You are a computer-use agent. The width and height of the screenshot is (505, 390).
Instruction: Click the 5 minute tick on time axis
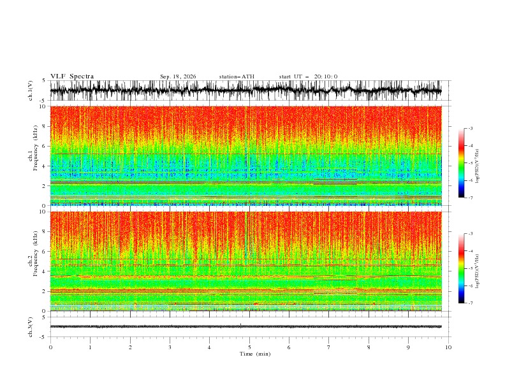[249, 347]
